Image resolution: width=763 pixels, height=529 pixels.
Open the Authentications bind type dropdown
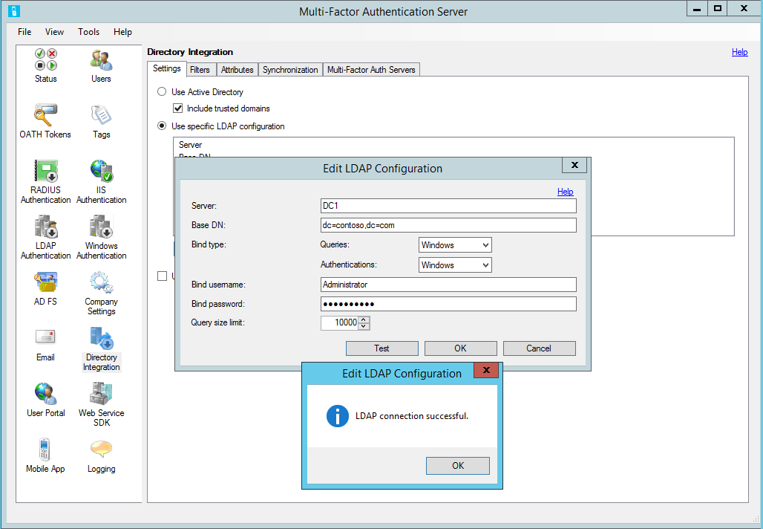(x=455, y=265)
